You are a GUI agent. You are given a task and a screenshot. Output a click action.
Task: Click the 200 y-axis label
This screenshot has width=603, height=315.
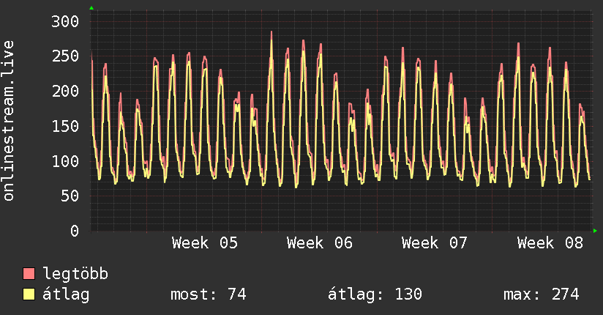tap(65, 92)
